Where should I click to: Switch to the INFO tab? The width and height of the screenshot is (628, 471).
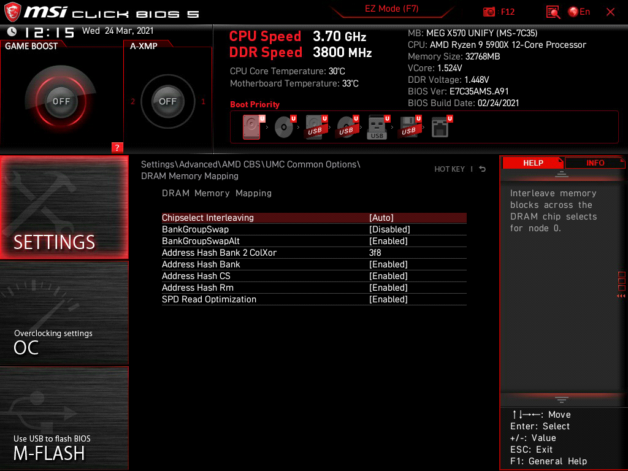pos(595,163)
